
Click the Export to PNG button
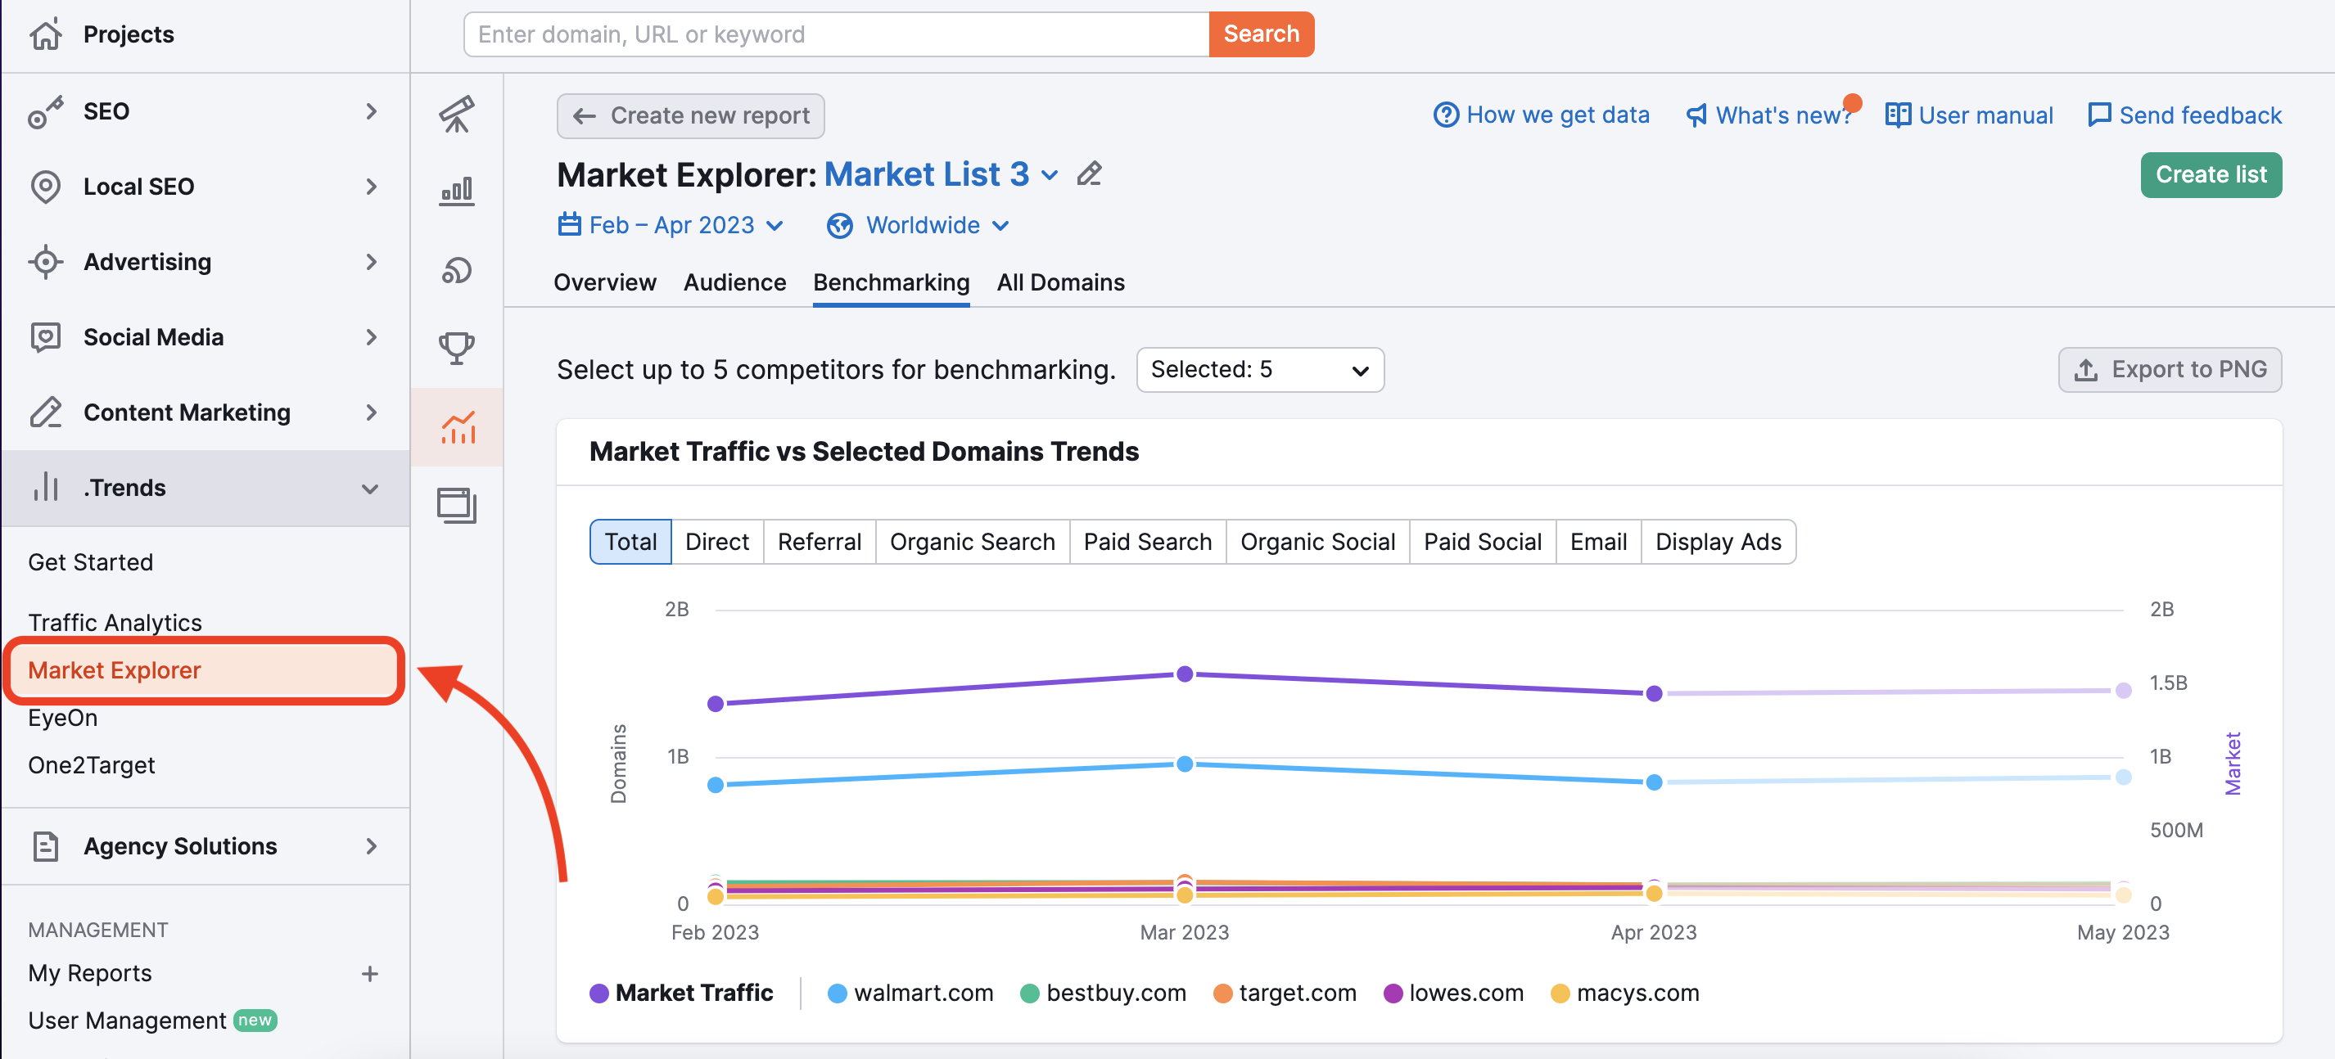[x=2169, y=370]
